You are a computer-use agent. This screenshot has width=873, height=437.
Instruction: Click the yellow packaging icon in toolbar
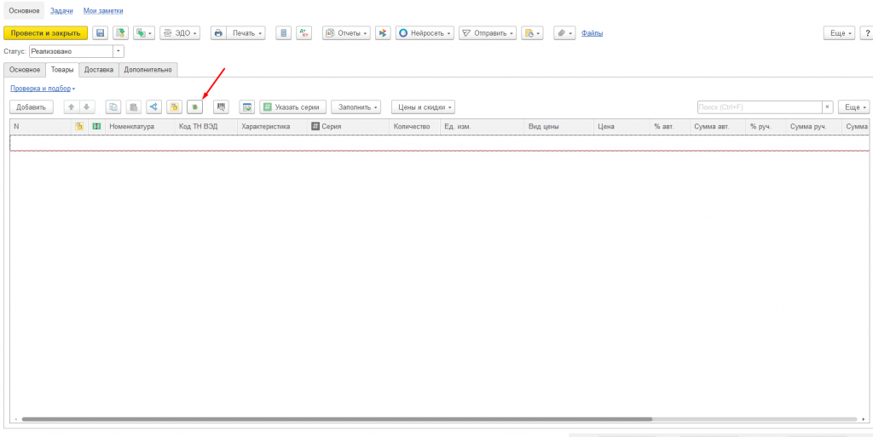(x=174, y=106)
